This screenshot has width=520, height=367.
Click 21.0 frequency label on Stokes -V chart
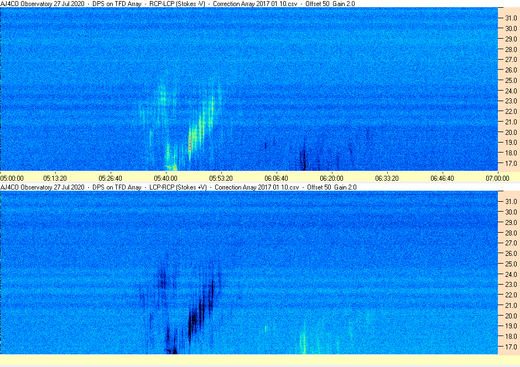511,122
